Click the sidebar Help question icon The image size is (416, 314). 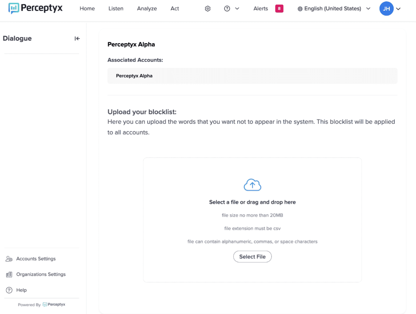click(9, 290)
